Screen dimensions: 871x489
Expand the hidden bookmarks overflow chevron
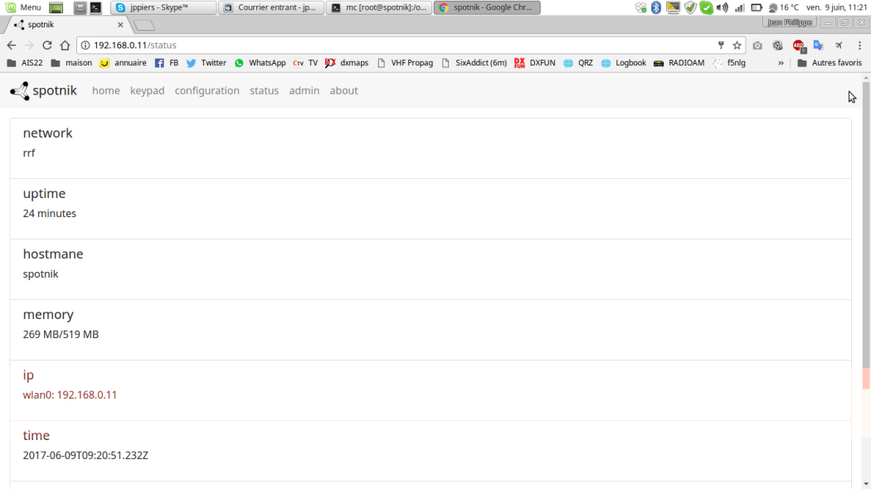point(781,63)
